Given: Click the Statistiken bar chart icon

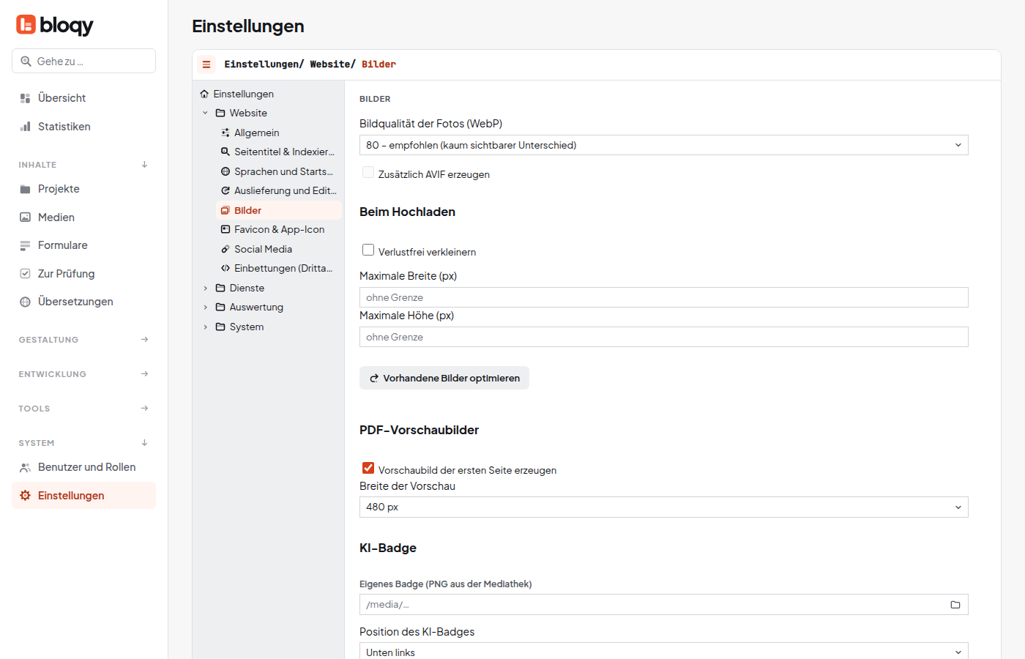Looking at the screenshot, I should 25,127.
